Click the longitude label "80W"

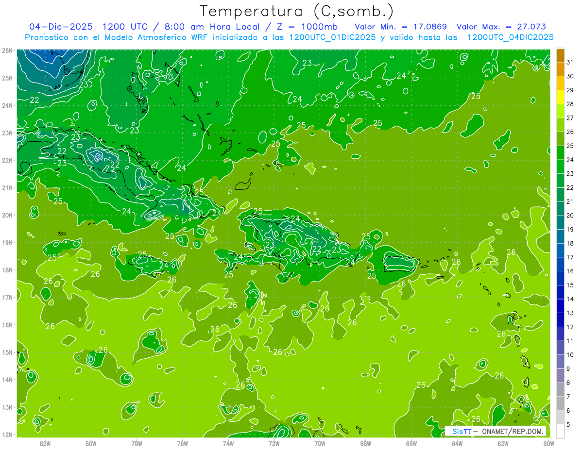pyautogui.click(x=91, y=443)
